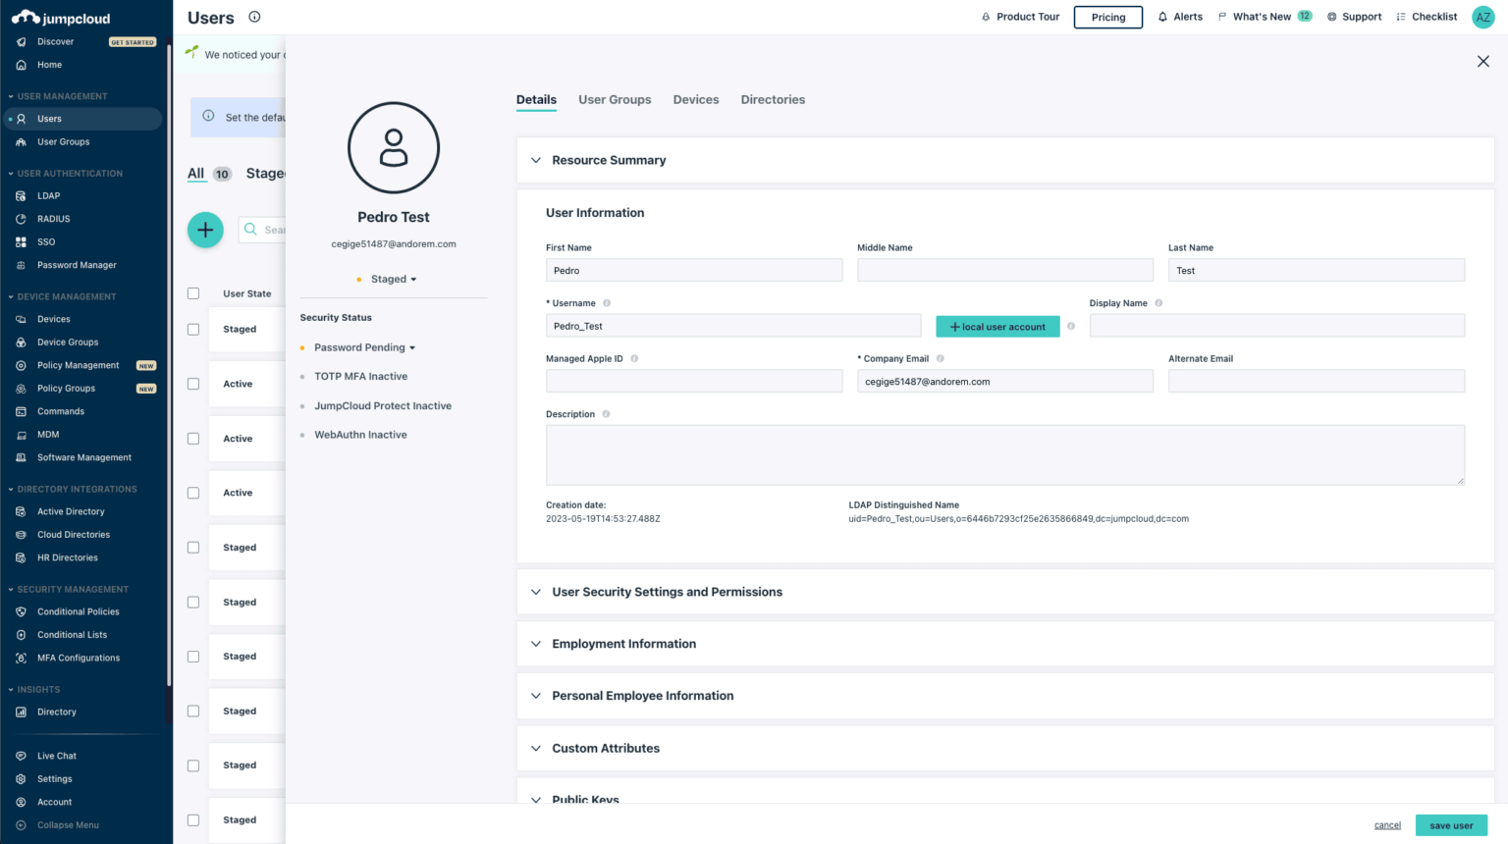1508x844 pixels.
Task: Open the green add-user plus button
Action: tap(205, 230)
